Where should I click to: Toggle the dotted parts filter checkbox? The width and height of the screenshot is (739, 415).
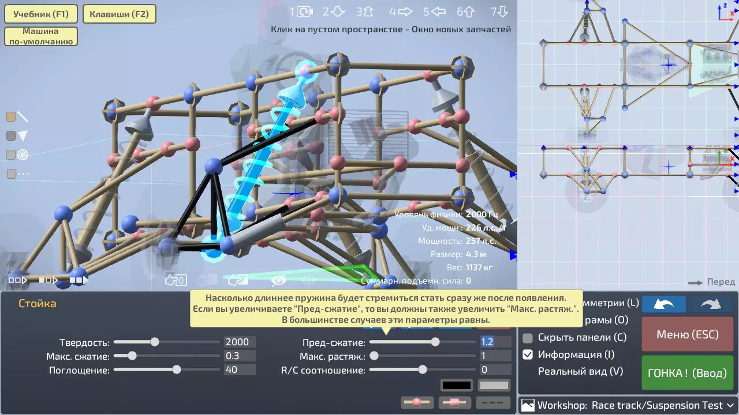(11, 173)
